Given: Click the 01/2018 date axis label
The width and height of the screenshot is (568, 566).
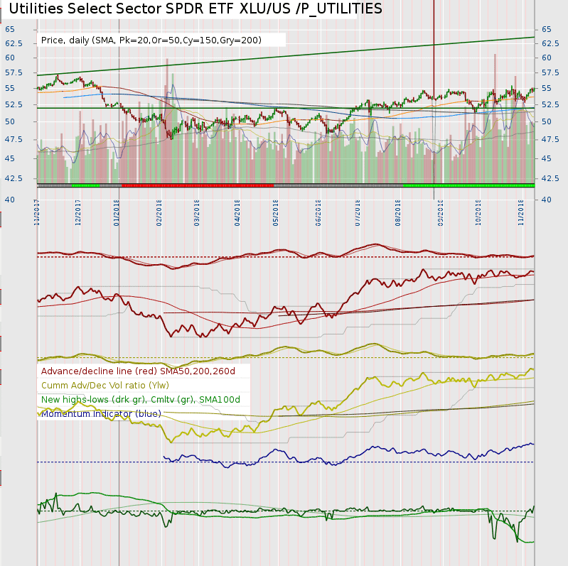Looking at the screenshot, I should coord(117,213).
